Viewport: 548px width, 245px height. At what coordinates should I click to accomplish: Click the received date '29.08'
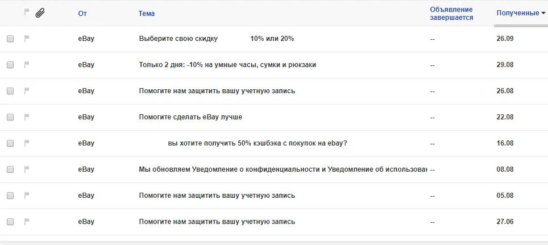click(x=505, y=65)
